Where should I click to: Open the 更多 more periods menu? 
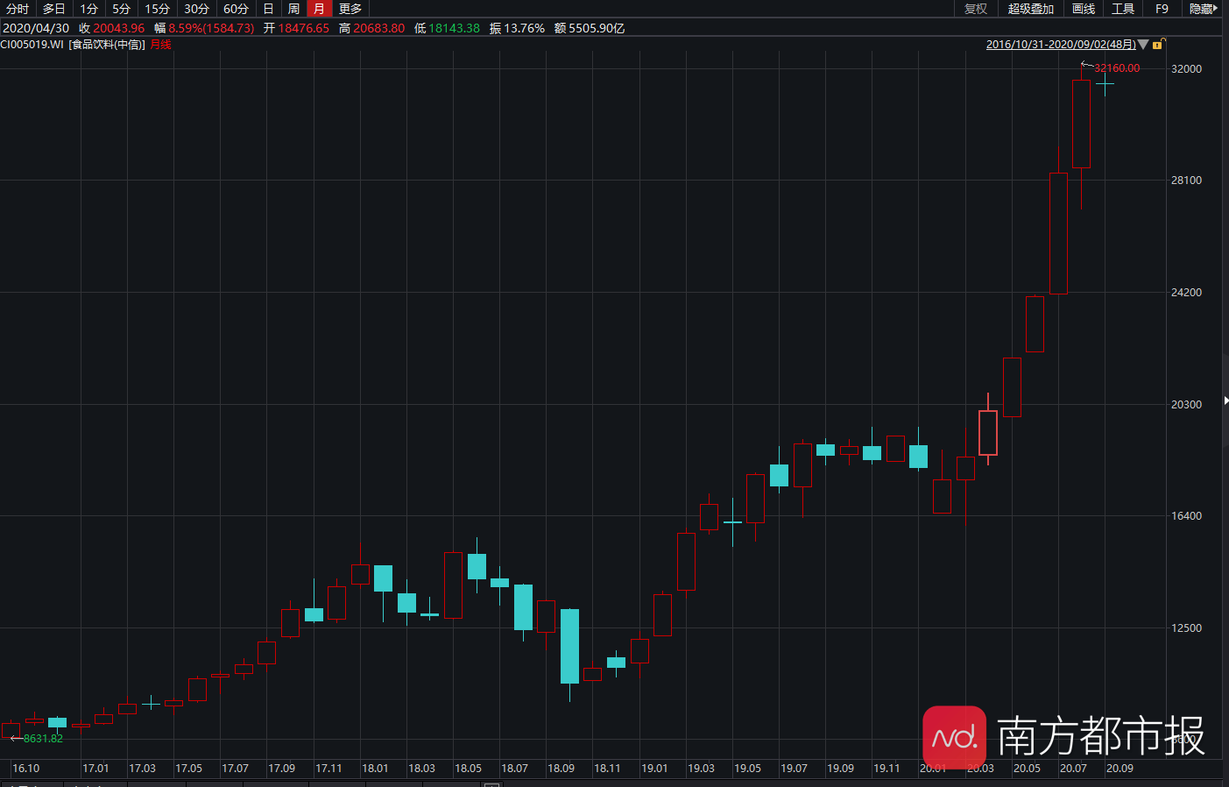click(x=350, y=9)
